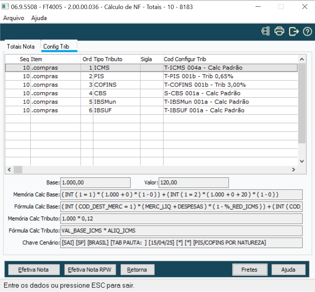Click 'T-IBSUF 001a - Calc Padrão' cell

tap(230, 110)
